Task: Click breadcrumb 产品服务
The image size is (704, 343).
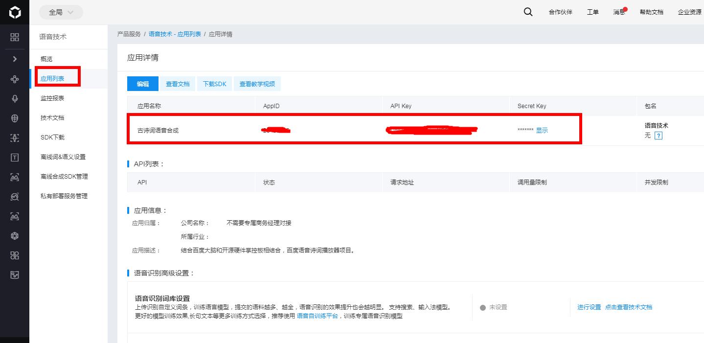Action: (x=129, y=34)
